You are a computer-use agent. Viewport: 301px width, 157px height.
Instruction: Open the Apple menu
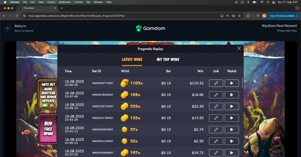point(5,2)
